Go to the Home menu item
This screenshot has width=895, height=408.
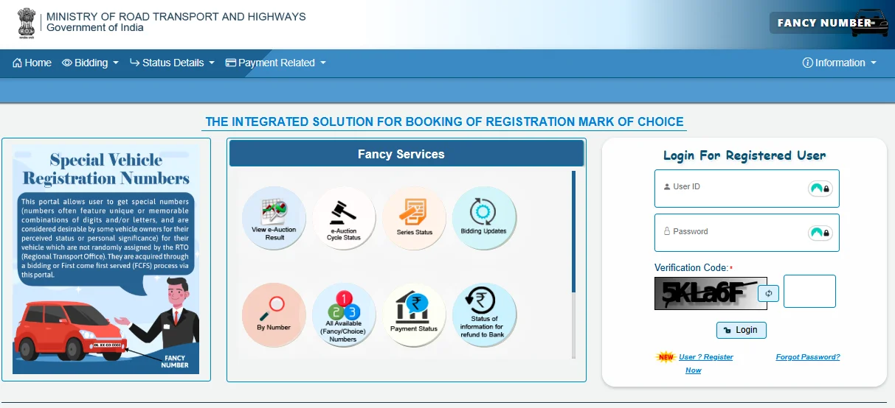(32, 63)
